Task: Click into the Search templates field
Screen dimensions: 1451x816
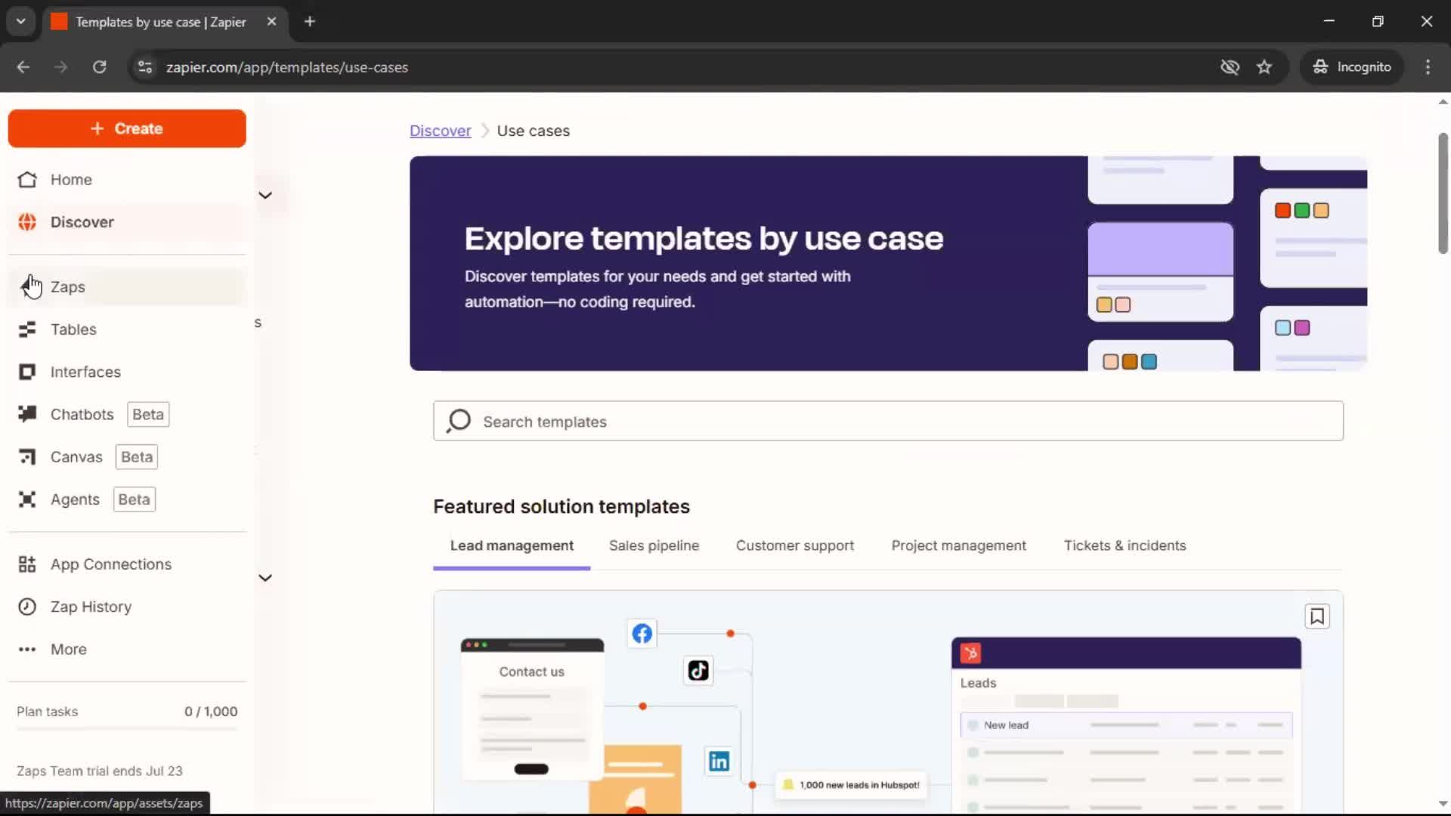Action: pos(888,422)
